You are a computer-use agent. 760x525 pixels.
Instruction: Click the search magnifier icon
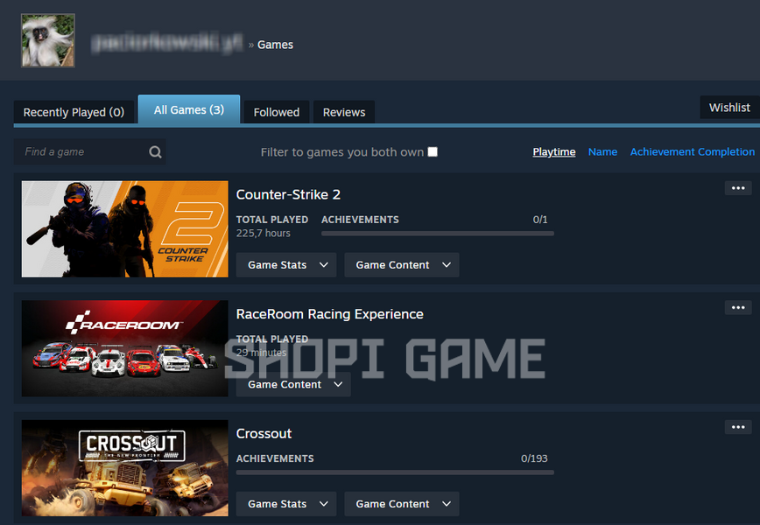click(x=155, y=152)
